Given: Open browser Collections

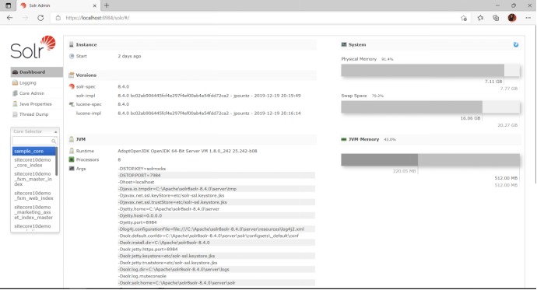Looking at the screenshot, I should [x=496, y=18].
